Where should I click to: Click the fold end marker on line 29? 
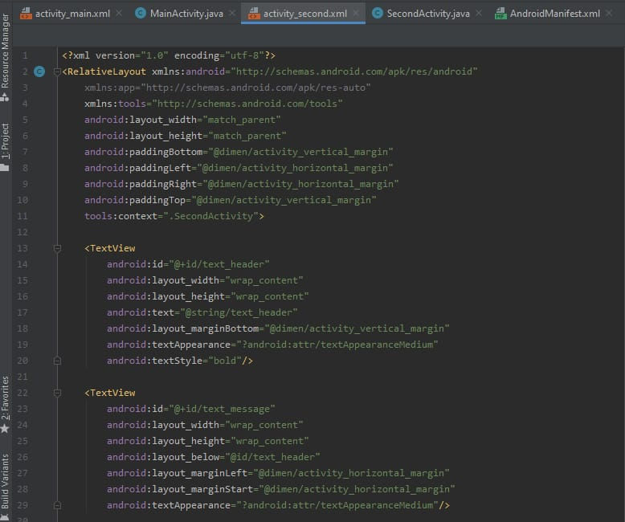57,505
